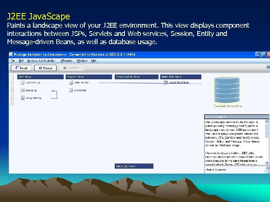Click View Description scrollbar down arrow

pyautogui.click(x=267, y=163)
